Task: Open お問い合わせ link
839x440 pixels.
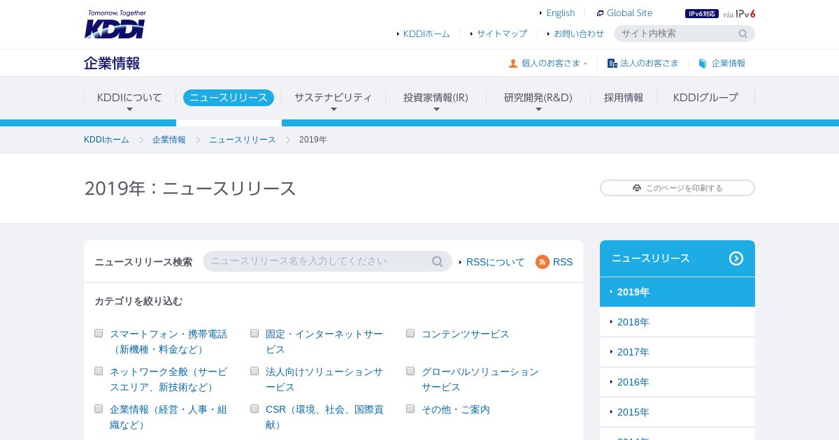Action: (x=579, y=34)
